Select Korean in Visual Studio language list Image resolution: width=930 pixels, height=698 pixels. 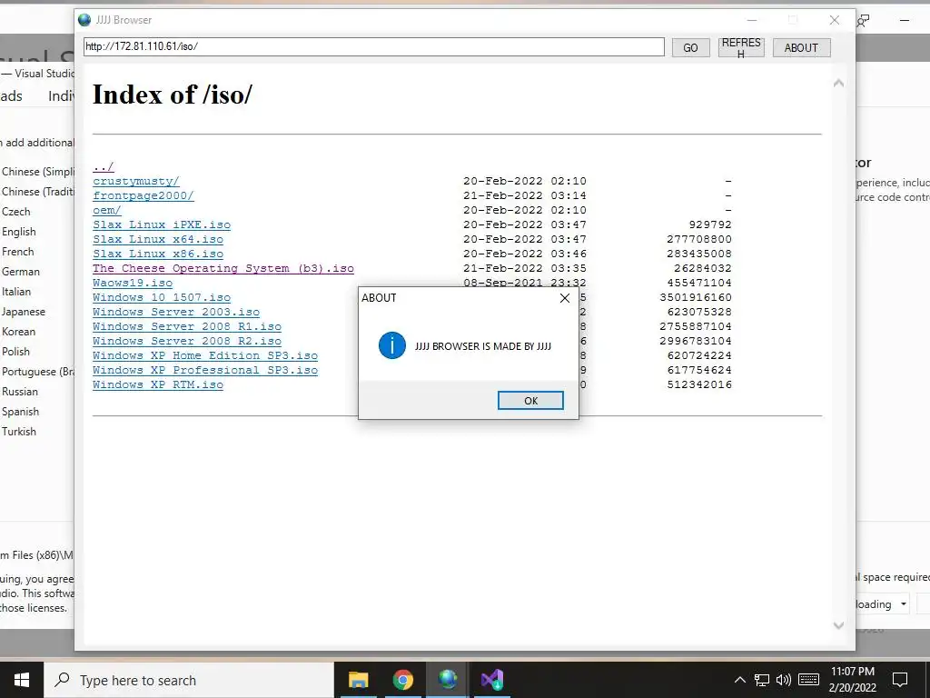tap(18, 332)
